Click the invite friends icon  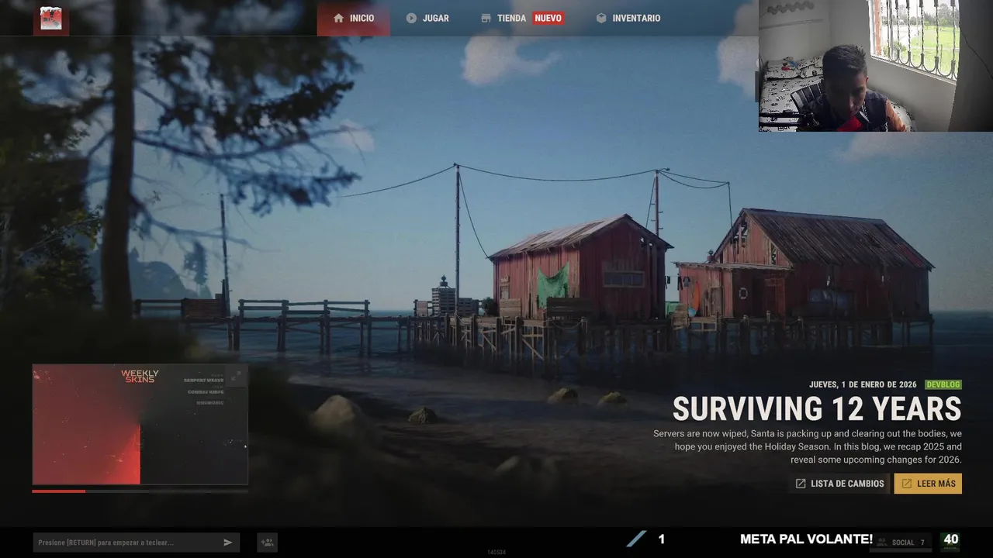[267, 542]
